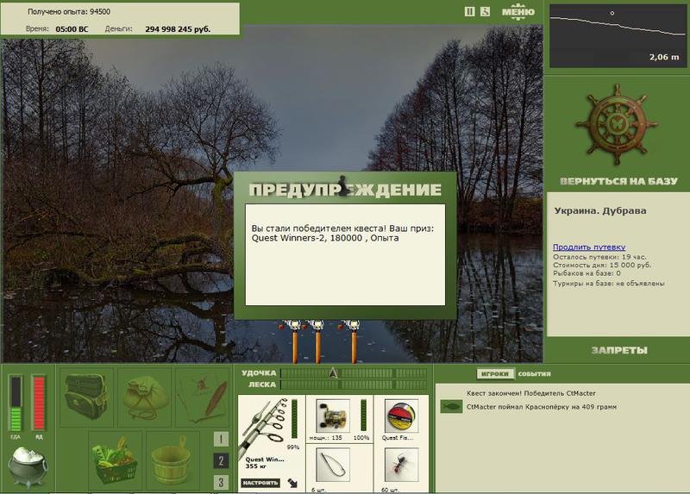Open the wooden bucket icon

pyautogui.click(x=172, y=460)
